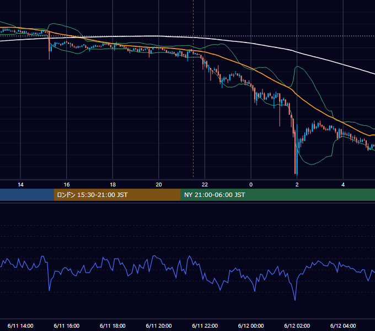
Task: Click the 20 hour label on price chart axis
Action: click(159, 185)
